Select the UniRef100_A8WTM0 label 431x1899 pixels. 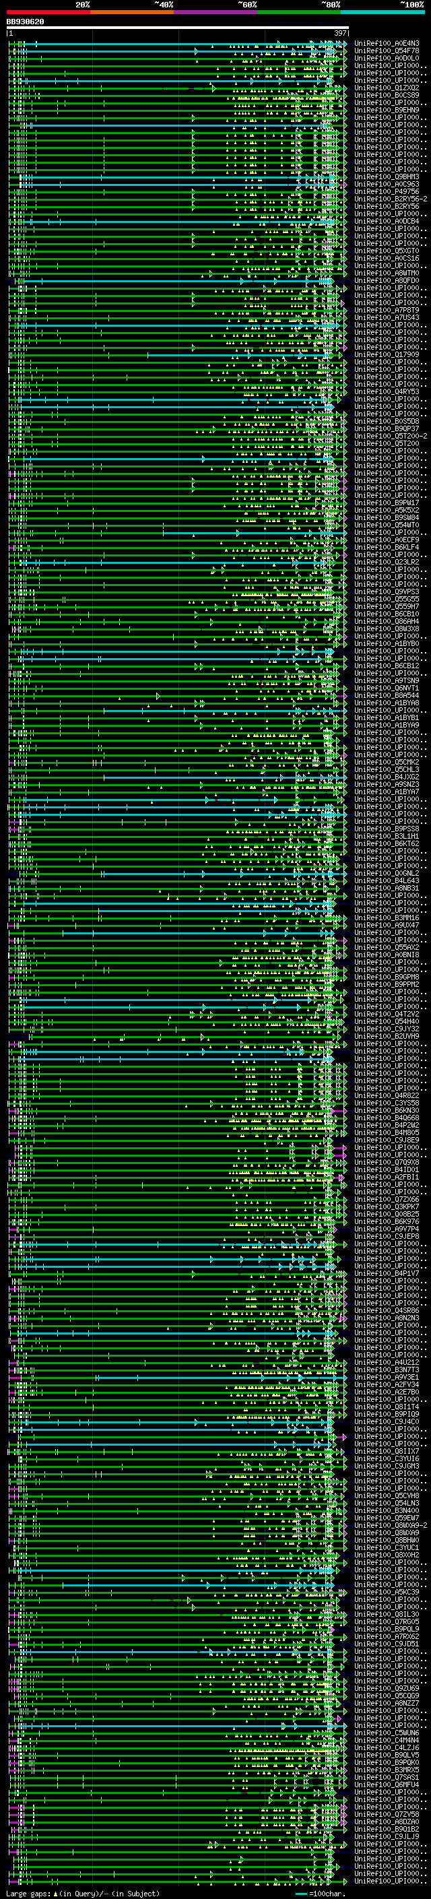(x=386, y=273)
